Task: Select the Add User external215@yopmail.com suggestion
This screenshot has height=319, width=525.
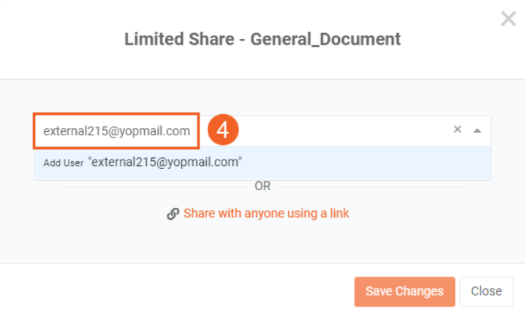Action: [262, 162]
